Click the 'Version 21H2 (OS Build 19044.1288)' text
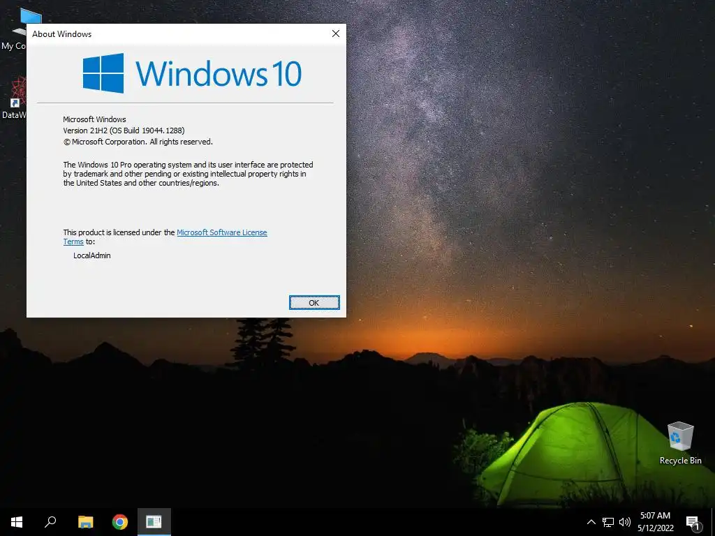This screenshot has width=715, height=536. [124, 131]
